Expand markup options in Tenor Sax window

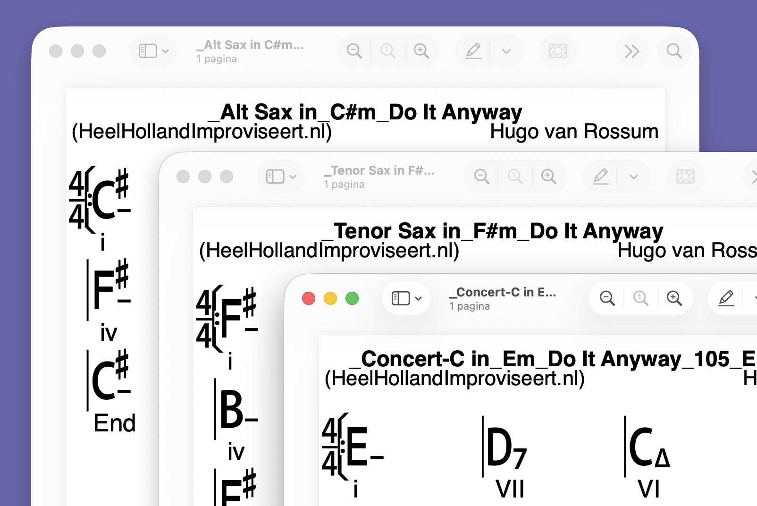[634, 177]
